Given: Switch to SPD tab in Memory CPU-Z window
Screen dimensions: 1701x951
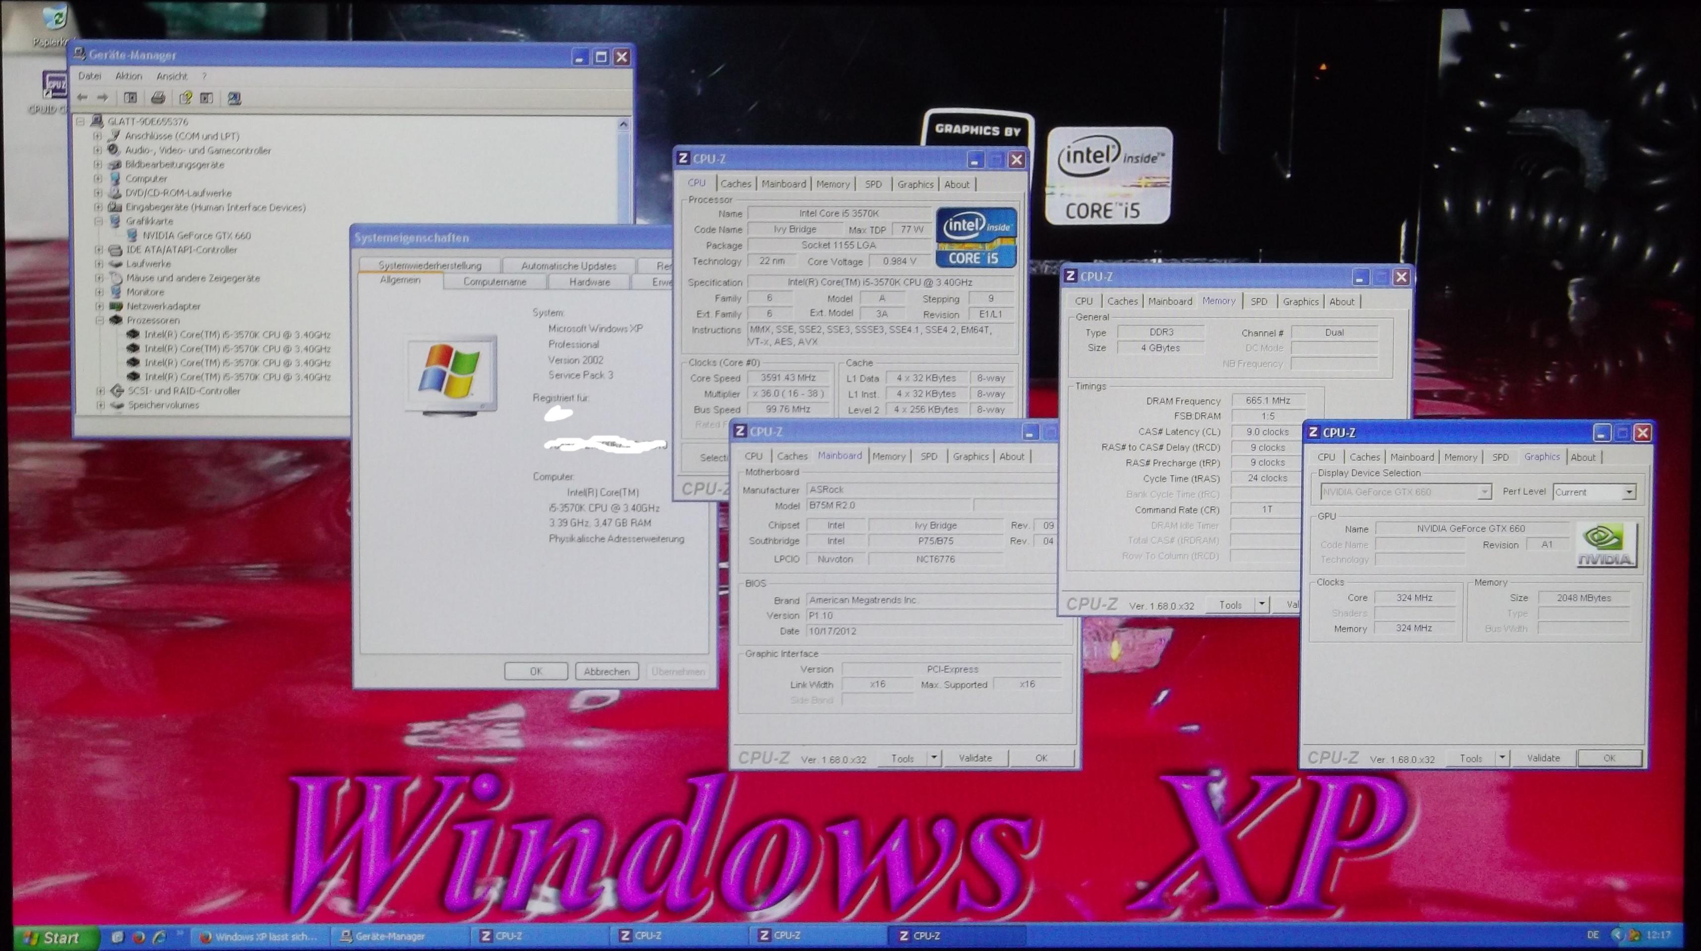Looking at the screenshot, I should pyautogui.click(x=1259, y=302).
